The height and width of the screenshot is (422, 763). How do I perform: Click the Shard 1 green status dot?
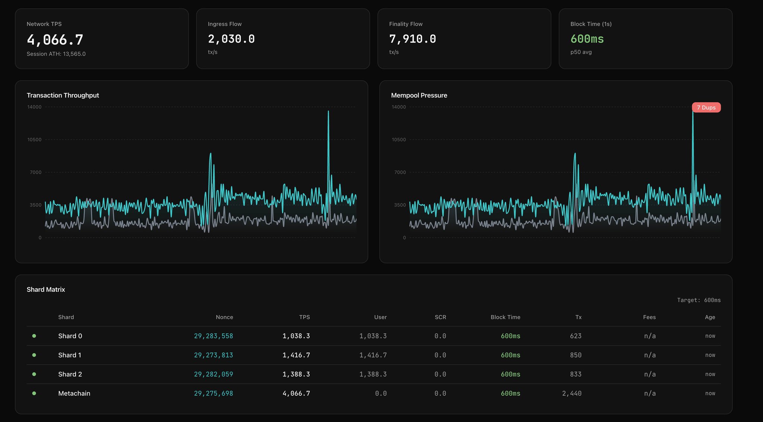click(34, 355)
